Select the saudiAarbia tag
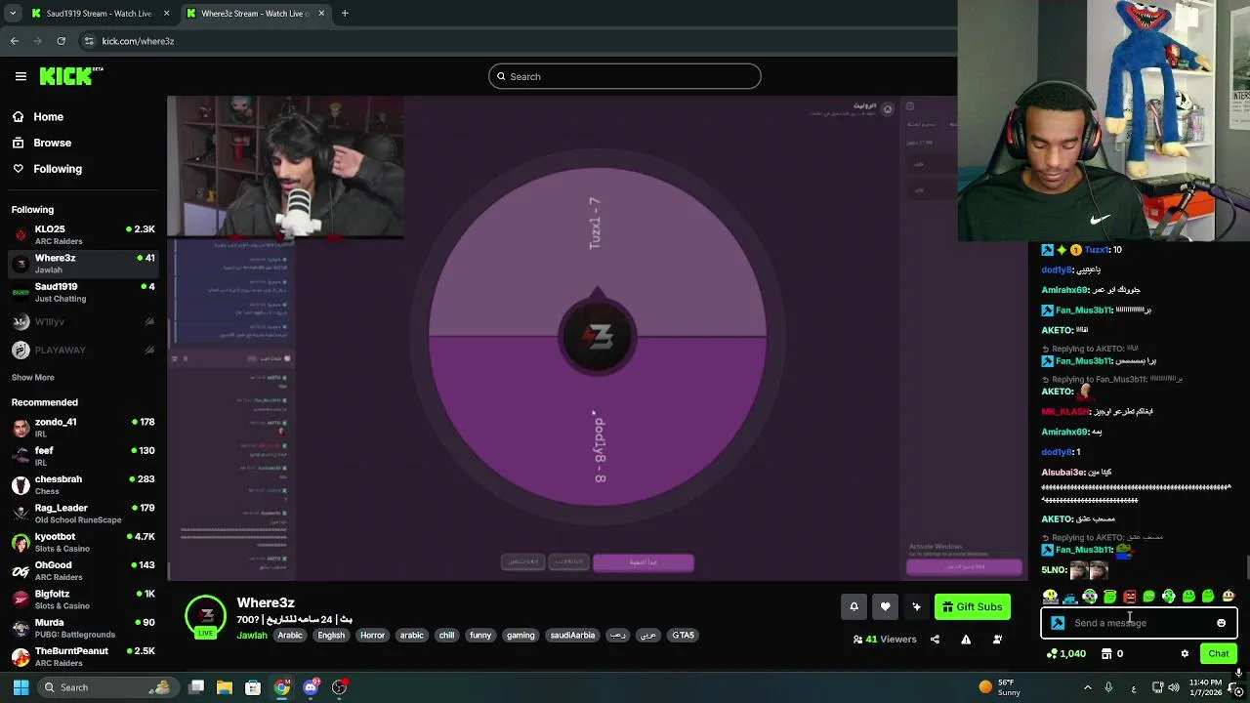This screenshot has width=1250, height=703. (x=572, y=635)
